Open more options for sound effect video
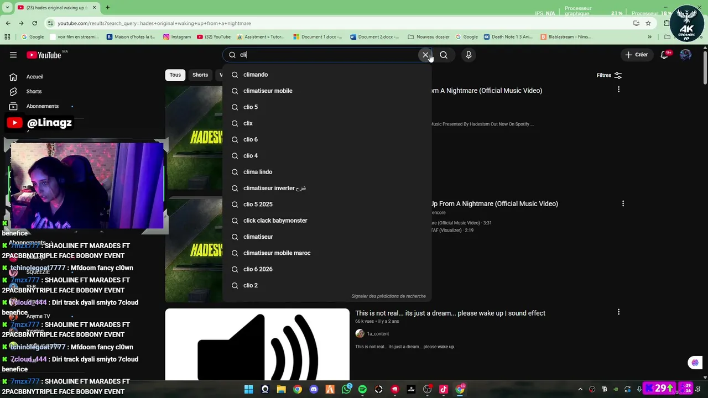Viewport: 708px width, 398px height. [x=618, y=312]
